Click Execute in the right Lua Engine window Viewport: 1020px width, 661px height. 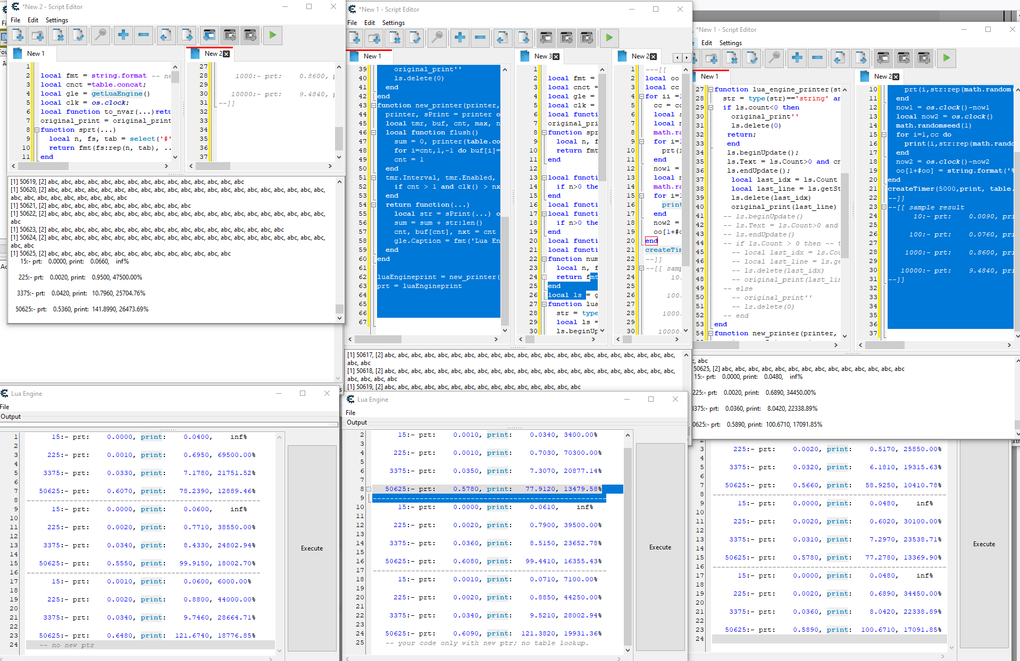tap(984, 544)
